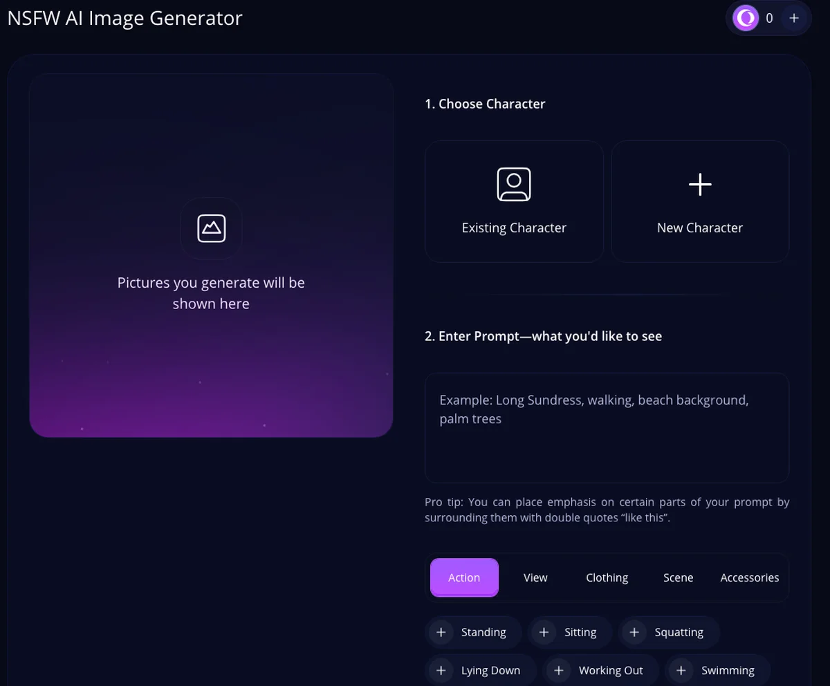
Task: Add the Squatting action tag plus icon
Action: tap(634, 632)
